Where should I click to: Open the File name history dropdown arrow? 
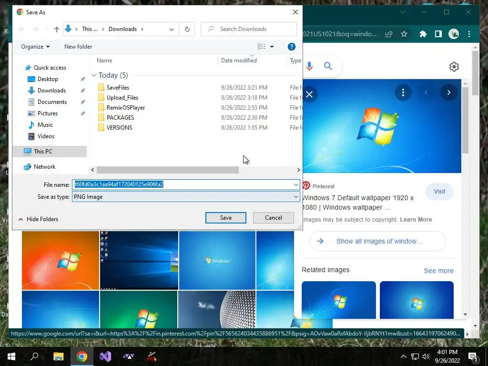(295, 185)
